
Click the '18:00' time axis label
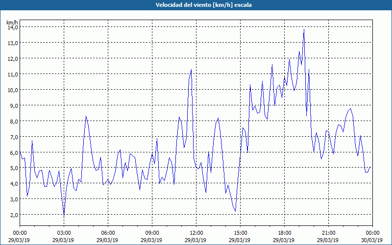[284, 233]
